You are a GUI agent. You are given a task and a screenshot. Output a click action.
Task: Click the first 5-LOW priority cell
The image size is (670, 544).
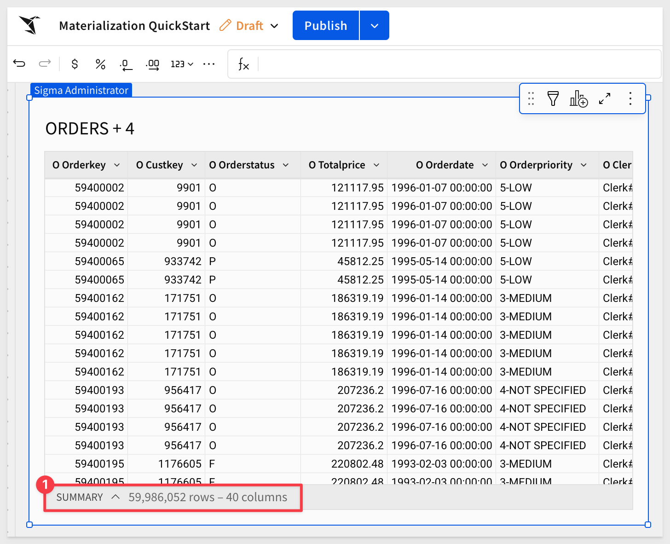(547, 188)
